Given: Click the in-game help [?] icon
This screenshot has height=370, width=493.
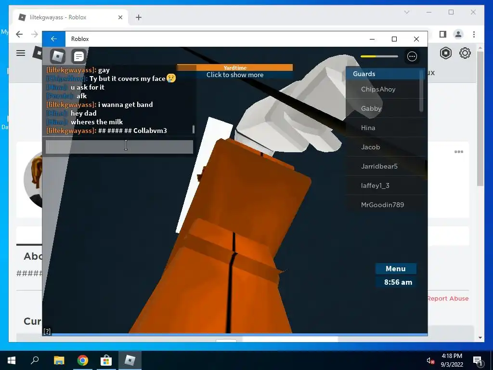Looking at the screenshot, I should (47, 331).
